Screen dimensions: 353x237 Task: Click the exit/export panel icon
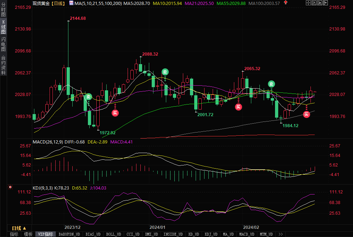pyautogui.click(x=325, y=3)
